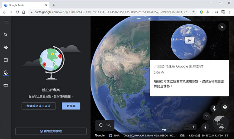Click the camera altitude 13,508 公里 readout
This screenshot has width=234, height=139.
pyautogui.click(x=190, y=136)
